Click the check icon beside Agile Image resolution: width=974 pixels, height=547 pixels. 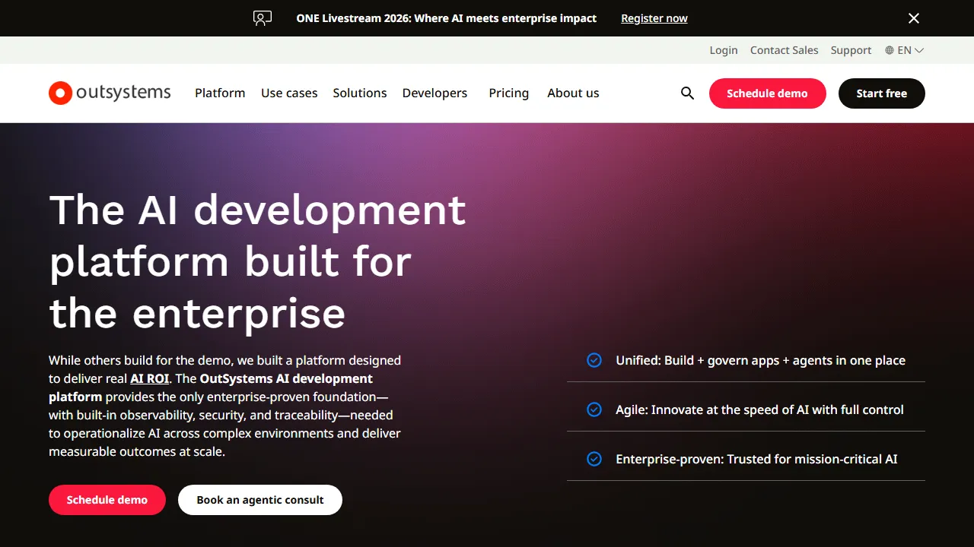(x=594, y=409)
